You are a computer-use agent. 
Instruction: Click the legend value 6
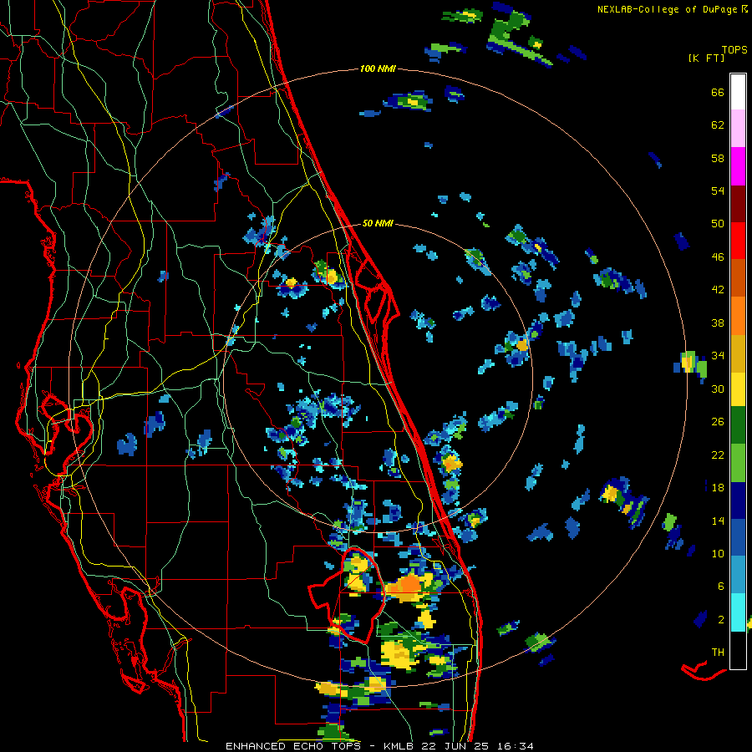coord(721,587)
